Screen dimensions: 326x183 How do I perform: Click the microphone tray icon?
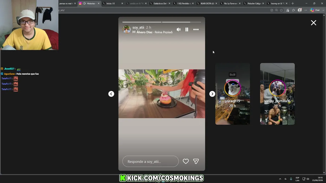tap(291, 179)
